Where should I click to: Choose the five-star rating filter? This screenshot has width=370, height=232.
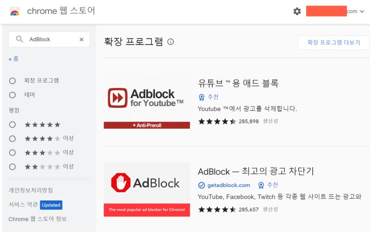coord(12,125)
